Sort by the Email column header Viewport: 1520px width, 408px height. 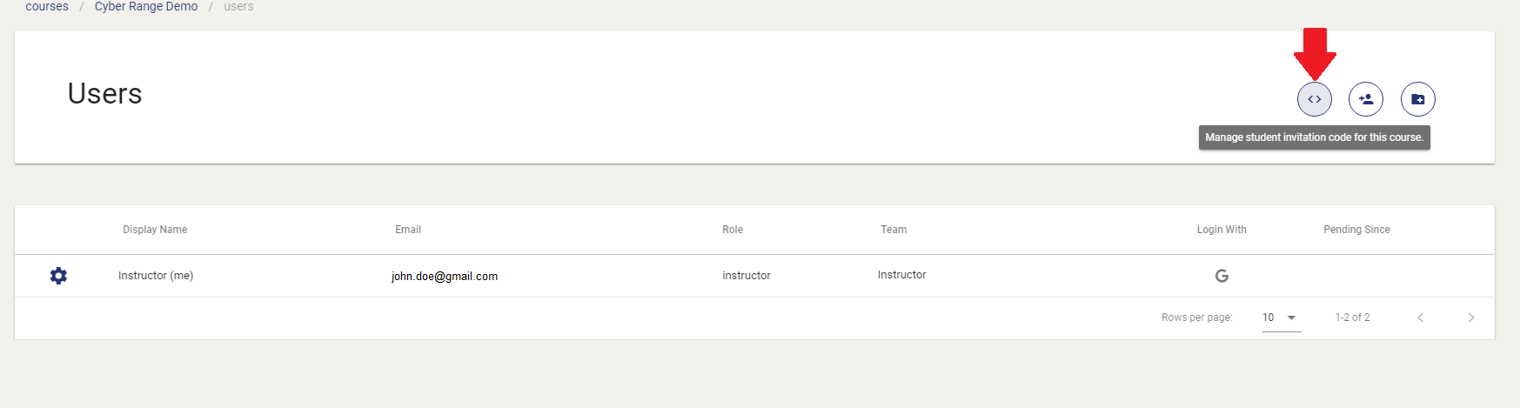pos(408,230)
